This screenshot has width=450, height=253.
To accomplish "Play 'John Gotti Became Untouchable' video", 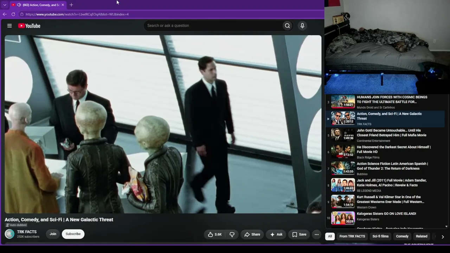I will 392,133.
